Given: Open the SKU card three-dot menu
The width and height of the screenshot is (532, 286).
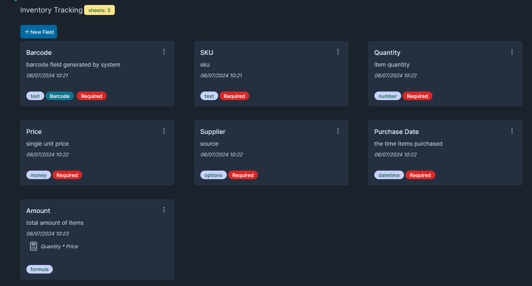Looking at the screenshot, I should 338,52.
